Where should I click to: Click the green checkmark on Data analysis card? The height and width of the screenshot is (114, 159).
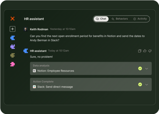tap(140, 69)
